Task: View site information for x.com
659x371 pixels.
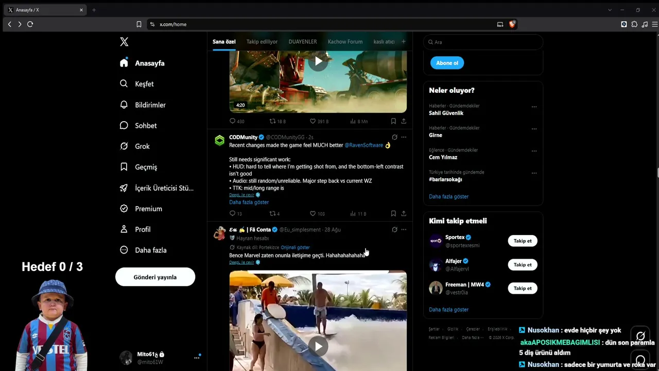Action: tap(152, 24)
